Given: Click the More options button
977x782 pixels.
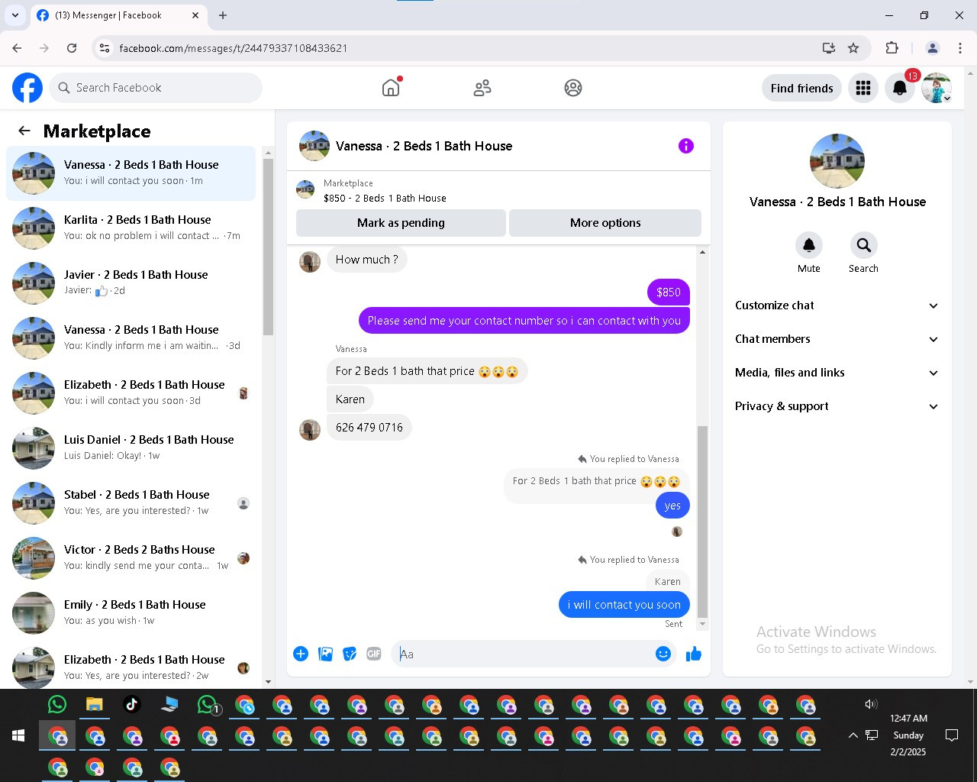Looking at the screenshot, I should (x=605, y=223).
